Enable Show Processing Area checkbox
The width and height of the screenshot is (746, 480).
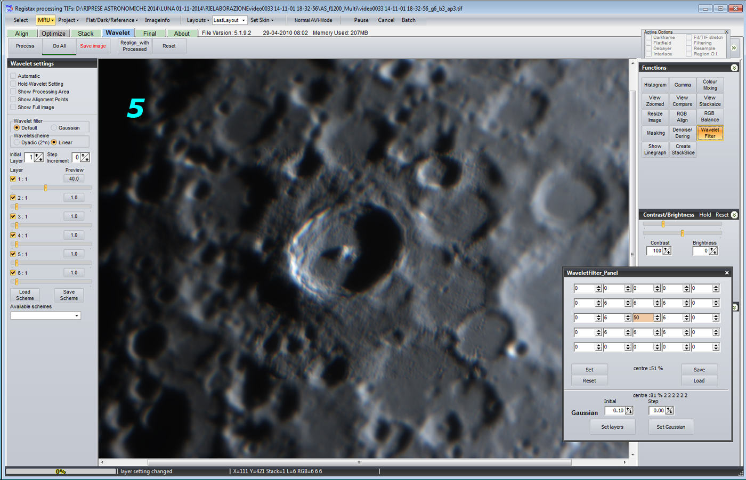[13, 92]
